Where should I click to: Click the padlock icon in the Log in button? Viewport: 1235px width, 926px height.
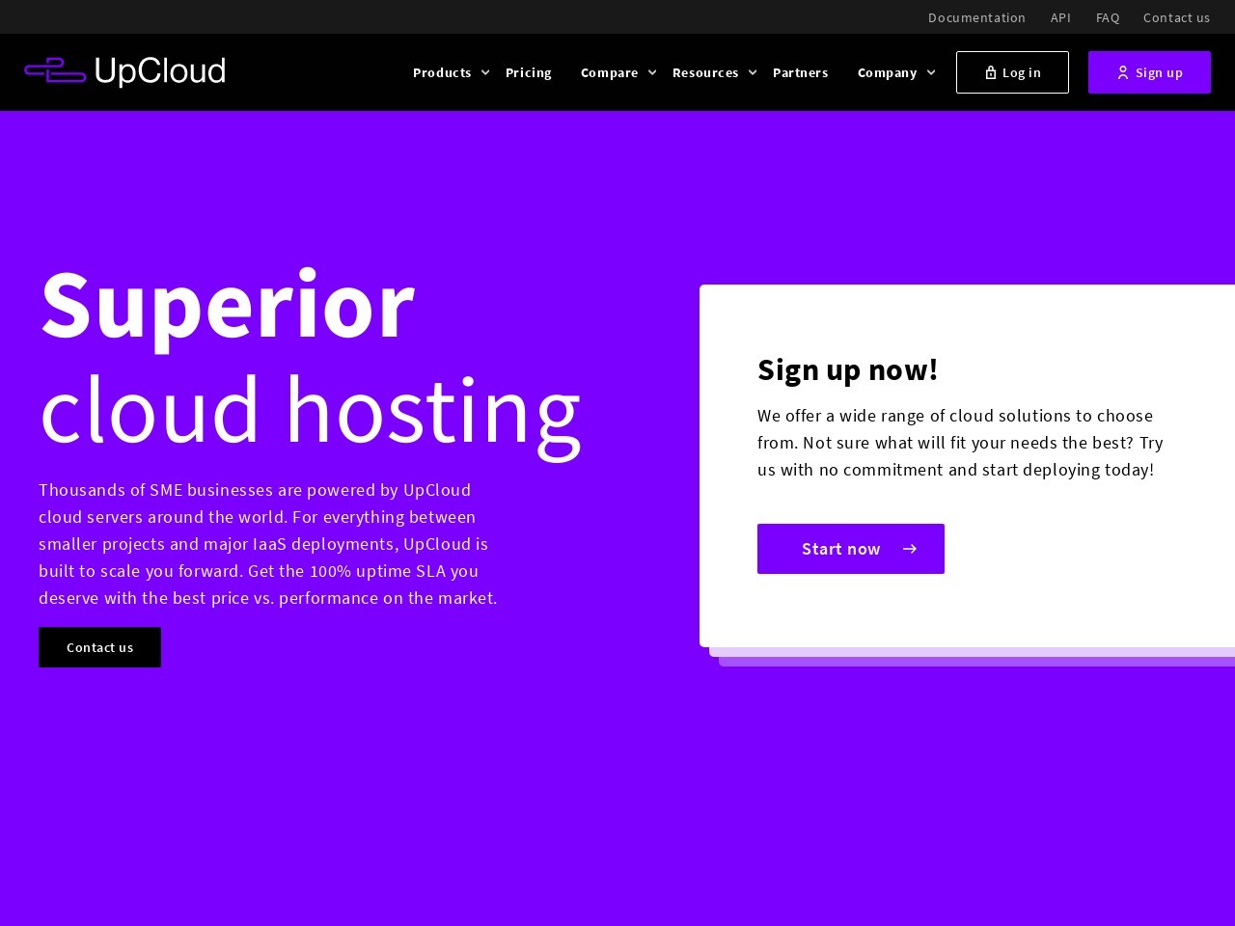click(x=991, y=71)
